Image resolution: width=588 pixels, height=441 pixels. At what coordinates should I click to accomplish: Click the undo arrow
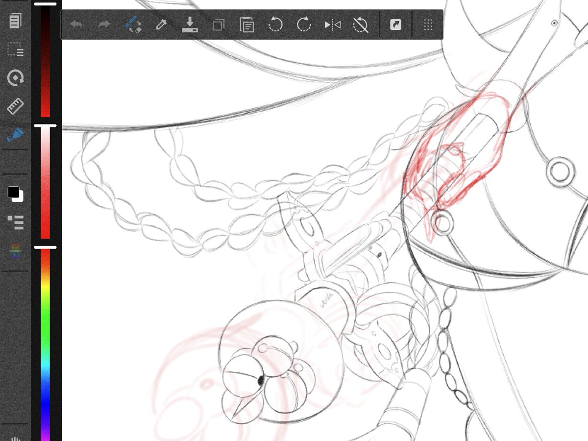click(76, 24)
